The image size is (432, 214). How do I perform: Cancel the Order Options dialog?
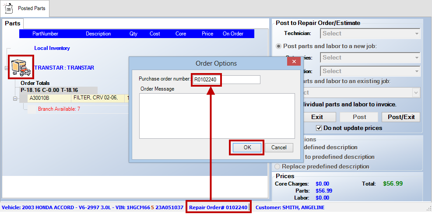[x=279, y=147]
